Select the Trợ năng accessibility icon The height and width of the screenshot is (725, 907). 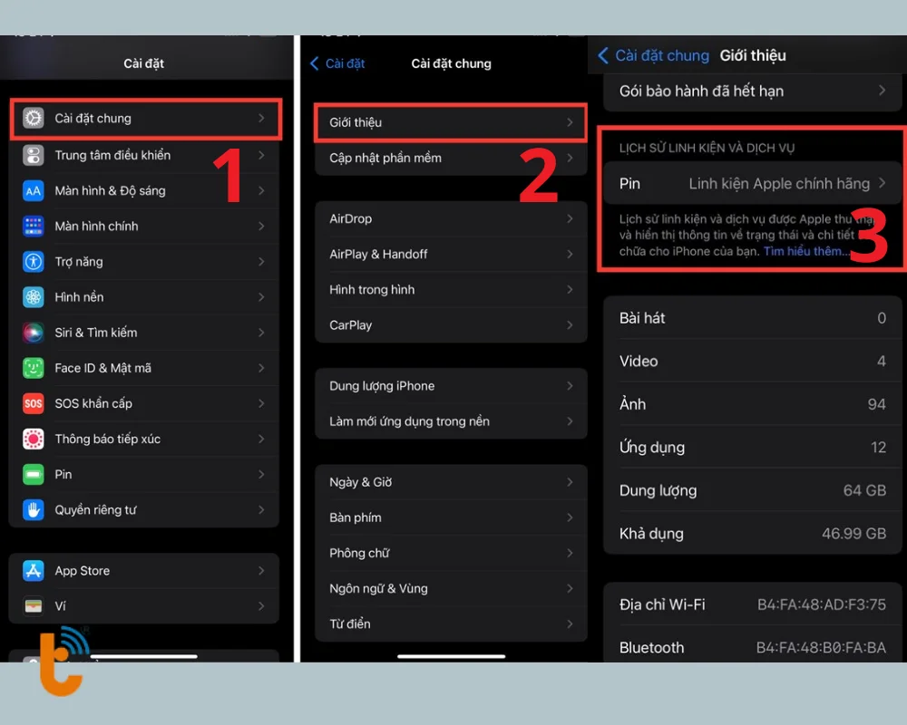tap(34, 262)
